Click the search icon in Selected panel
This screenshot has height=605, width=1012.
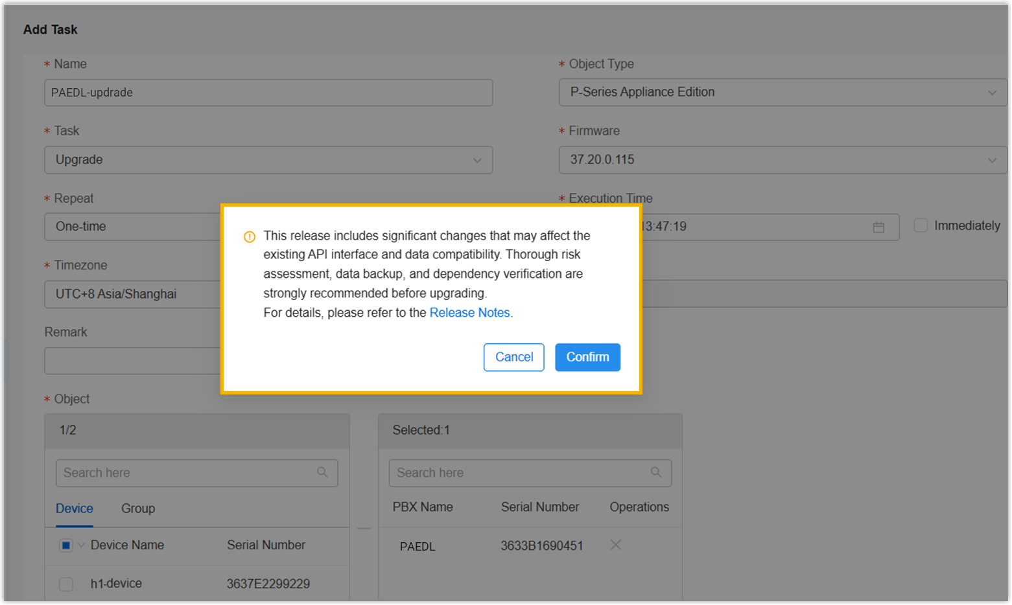pos(656,472)
